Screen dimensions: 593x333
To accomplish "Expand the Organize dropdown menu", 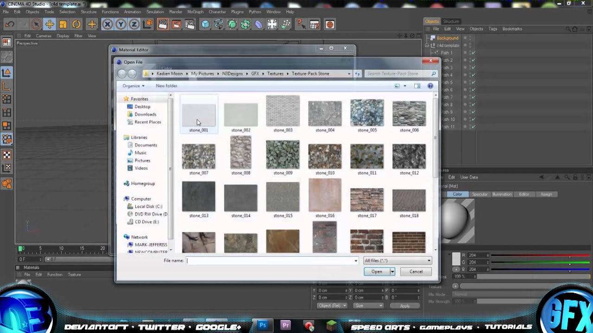I will click(133, 86).
